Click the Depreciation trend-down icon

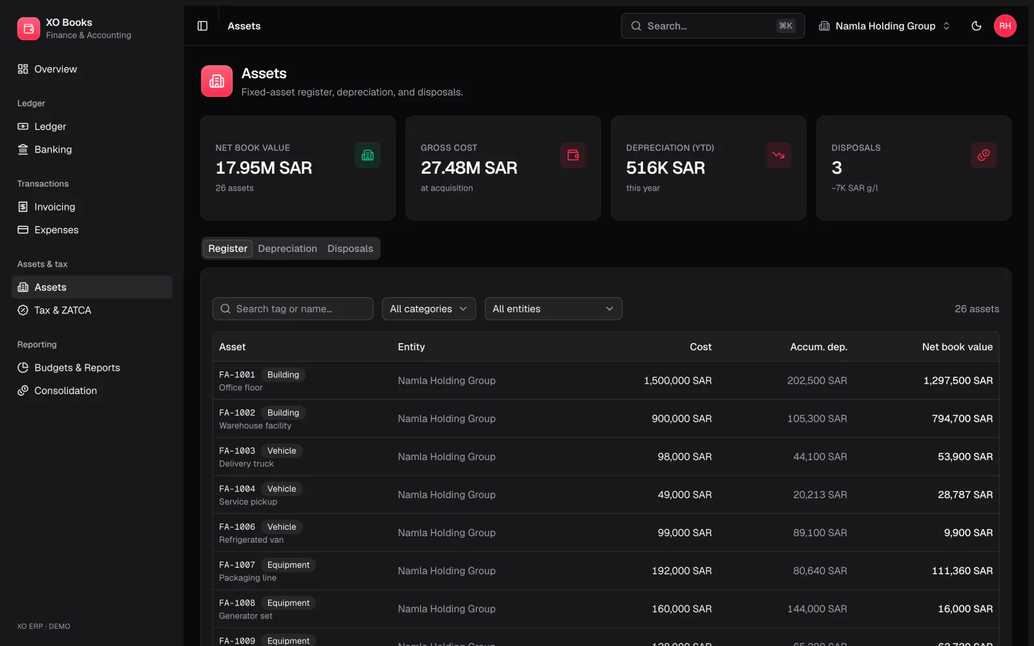coord(778,155)
